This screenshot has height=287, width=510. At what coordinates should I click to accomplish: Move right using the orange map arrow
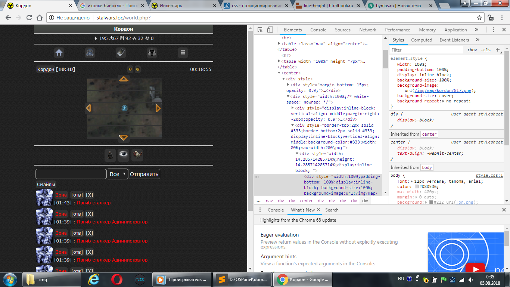(158, 108)
